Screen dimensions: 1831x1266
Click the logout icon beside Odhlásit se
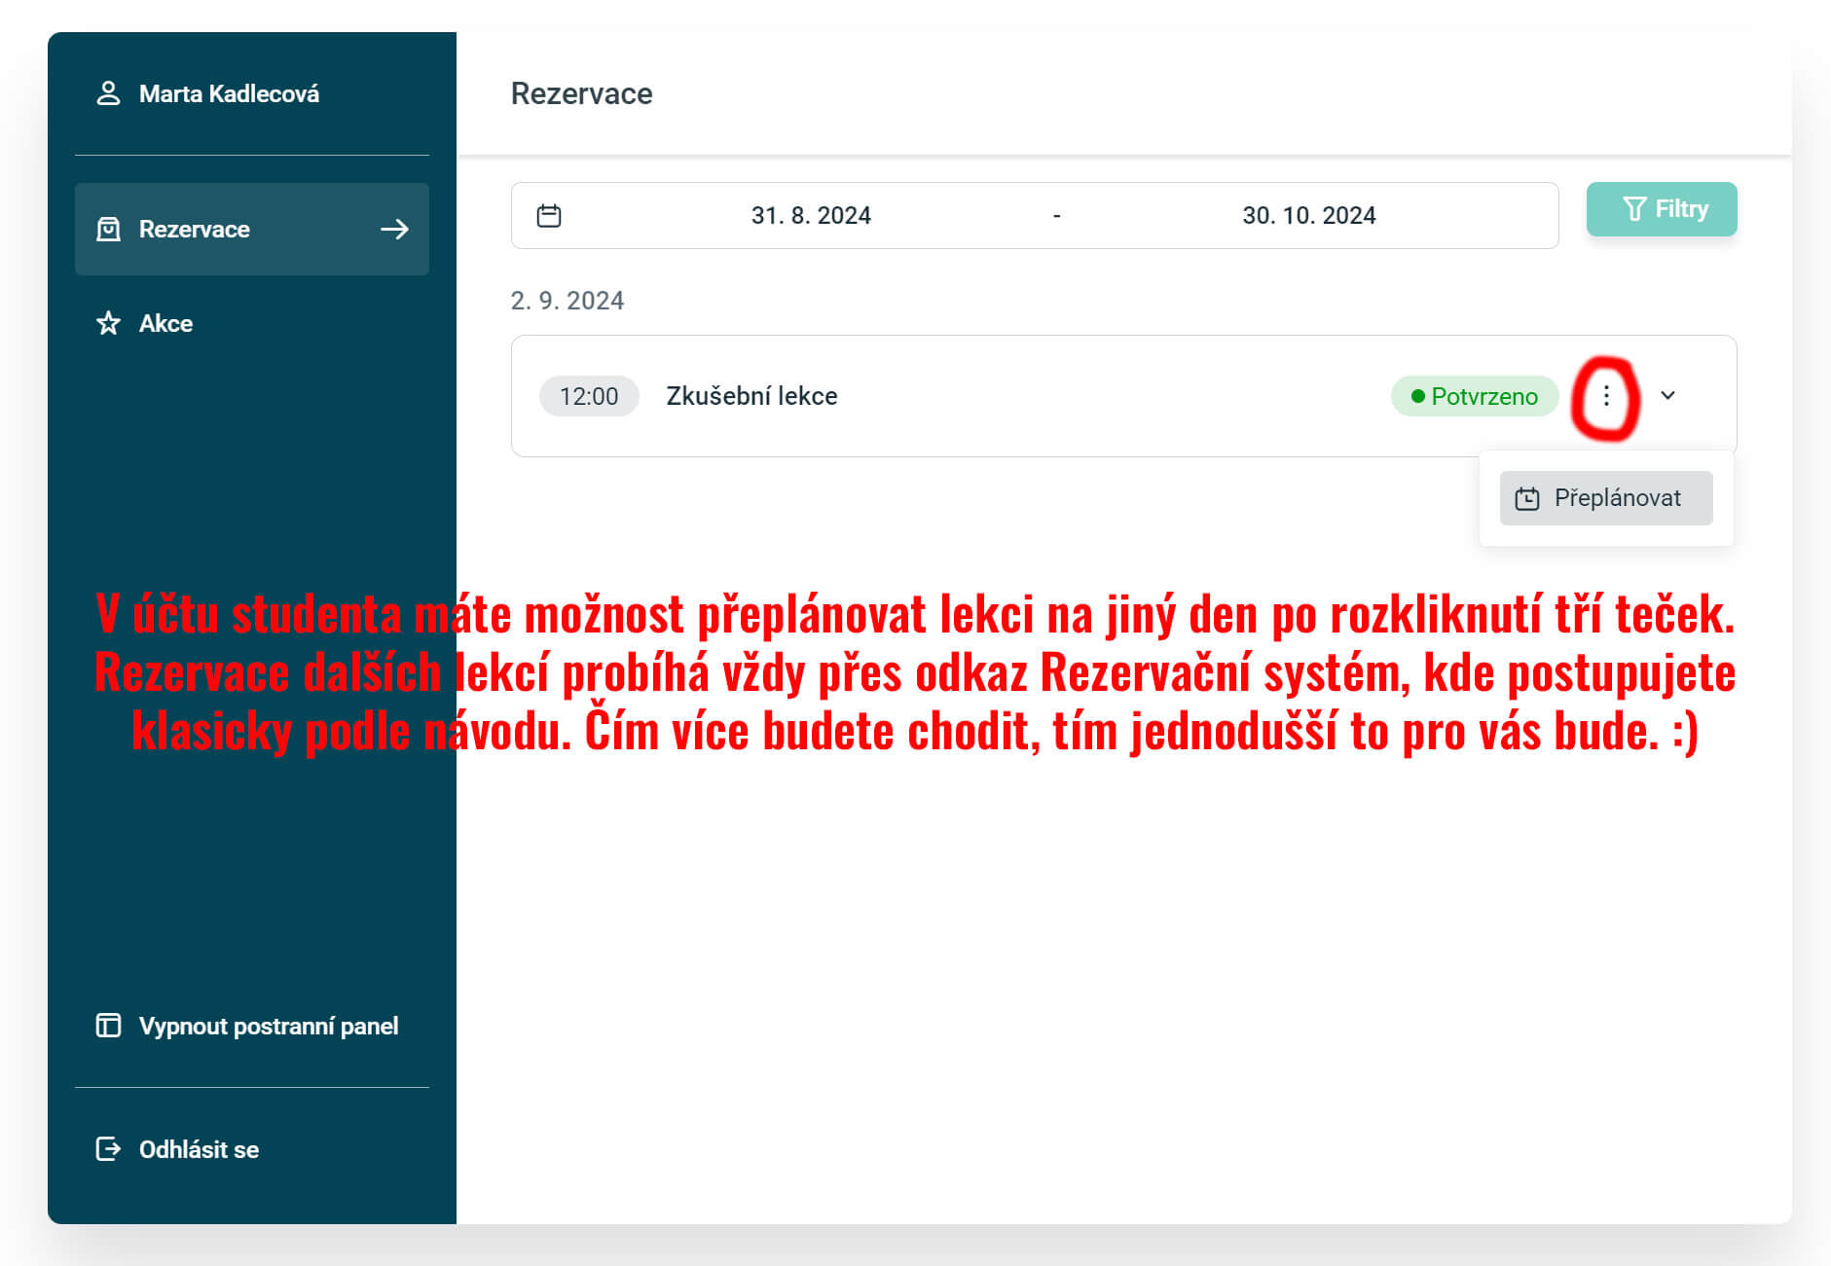[x=108, y=1149]
